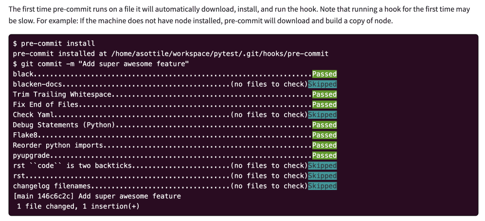Click '(no files to check)' on blacken-docs line
The image size is (485, 221).
[269, 84]
